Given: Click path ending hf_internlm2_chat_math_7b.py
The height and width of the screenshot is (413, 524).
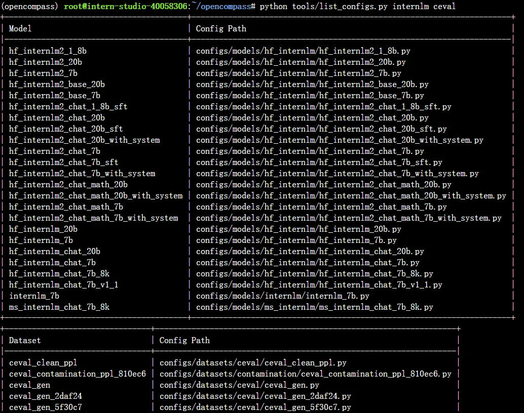Looking at the screenshot, I should [321, 206].
